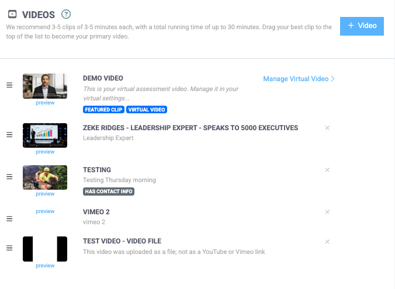
Task: Click the drag handle for the Vimeo 2 row
Action: coord(9,218)
